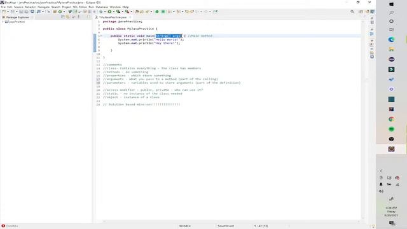Expand the javaPractice project node
The image size is (407, 229).
3,22
